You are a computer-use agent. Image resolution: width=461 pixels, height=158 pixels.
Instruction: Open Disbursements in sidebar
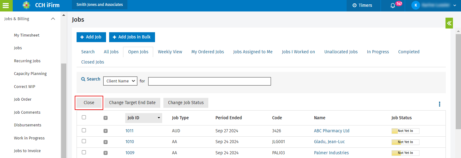point(28,125)
